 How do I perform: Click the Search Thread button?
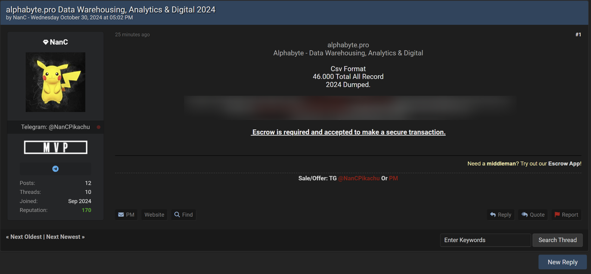pyautogui.click(x=558, y=240)
